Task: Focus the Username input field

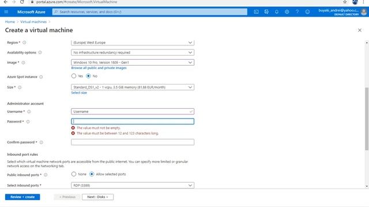Action: click(x=133, y=112)
